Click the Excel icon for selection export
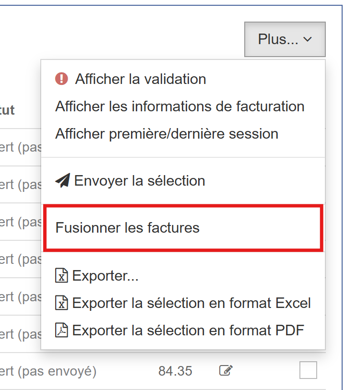 [x=61, y=303]
